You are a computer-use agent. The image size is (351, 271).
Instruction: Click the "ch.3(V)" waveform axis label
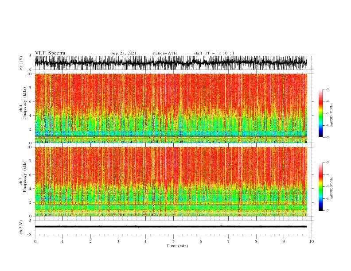coord(21,227)
